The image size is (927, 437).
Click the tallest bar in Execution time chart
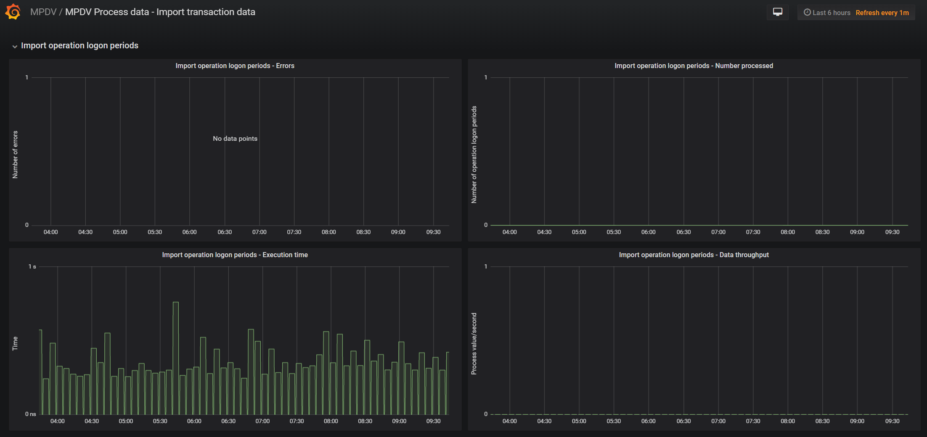[x=176, y=358]
